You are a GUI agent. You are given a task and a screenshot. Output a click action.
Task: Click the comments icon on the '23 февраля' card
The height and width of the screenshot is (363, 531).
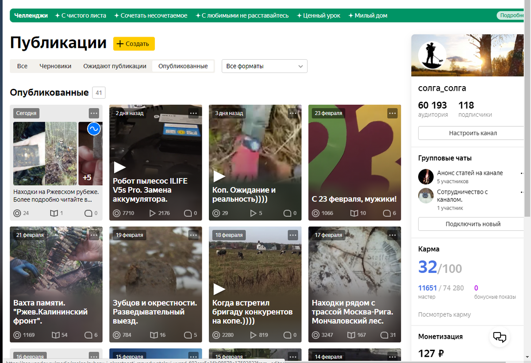pyautogui.click(x=387, y=213)
